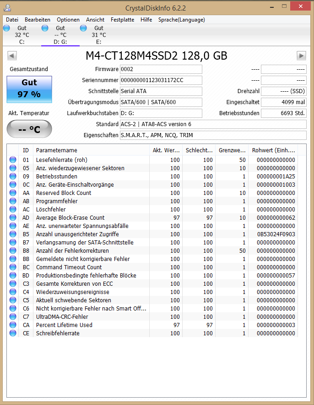Viewport: 314px width, 405px height.
Task: Open the Hilfe menu
Action: click(x=146, y=20)
